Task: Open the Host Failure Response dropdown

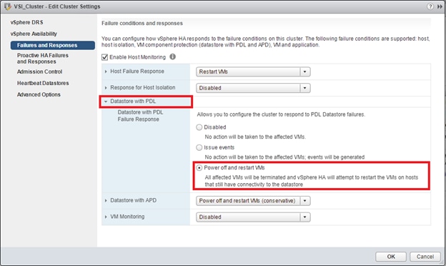Action: point(253,72)
